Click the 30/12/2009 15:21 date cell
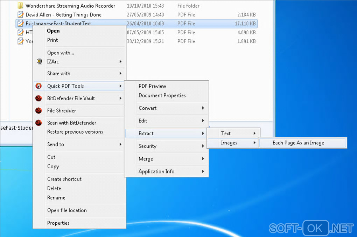 [145, 41]
